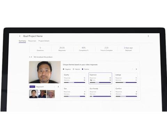167x133 pixels.
Task: Toggle the Neutral sentiment filter
Action: point(76,69)
